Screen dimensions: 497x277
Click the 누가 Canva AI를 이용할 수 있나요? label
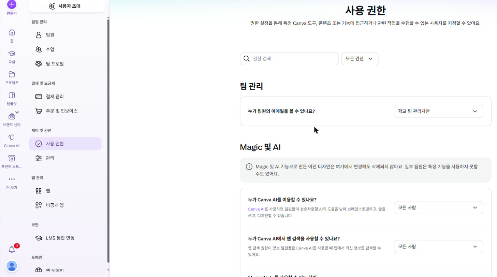point(282,200)
